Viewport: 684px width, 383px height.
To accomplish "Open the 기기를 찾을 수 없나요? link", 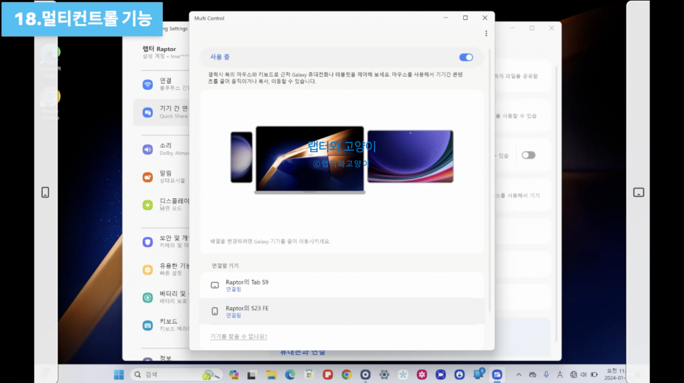I will tap(239, 336).
